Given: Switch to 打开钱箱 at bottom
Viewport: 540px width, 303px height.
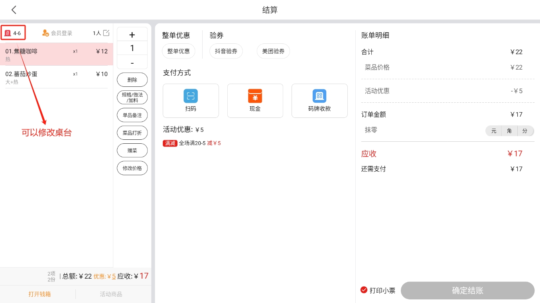Looking at the screenshot, I should click(39, 294).
